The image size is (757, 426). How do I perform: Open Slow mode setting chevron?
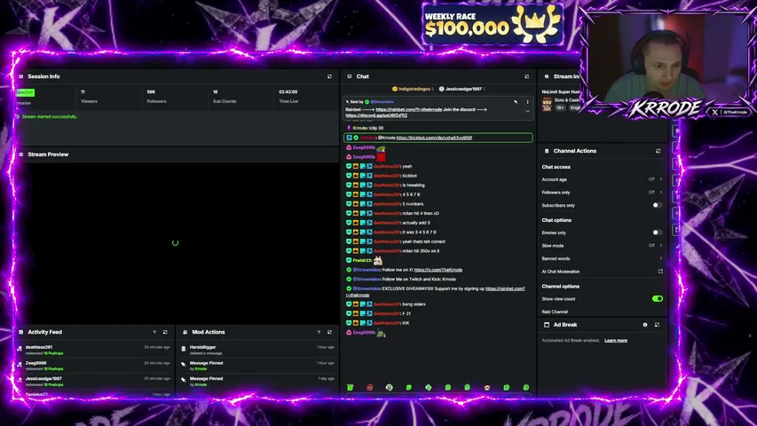661,245
